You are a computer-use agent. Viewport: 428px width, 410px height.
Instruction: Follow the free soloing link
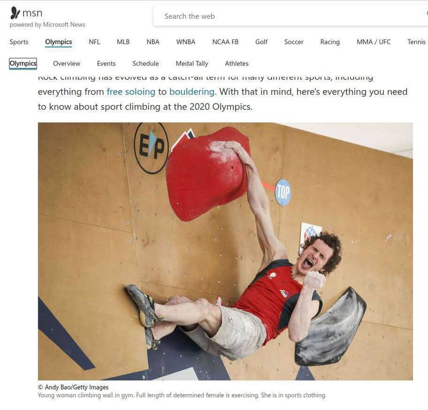pos(131,92)
